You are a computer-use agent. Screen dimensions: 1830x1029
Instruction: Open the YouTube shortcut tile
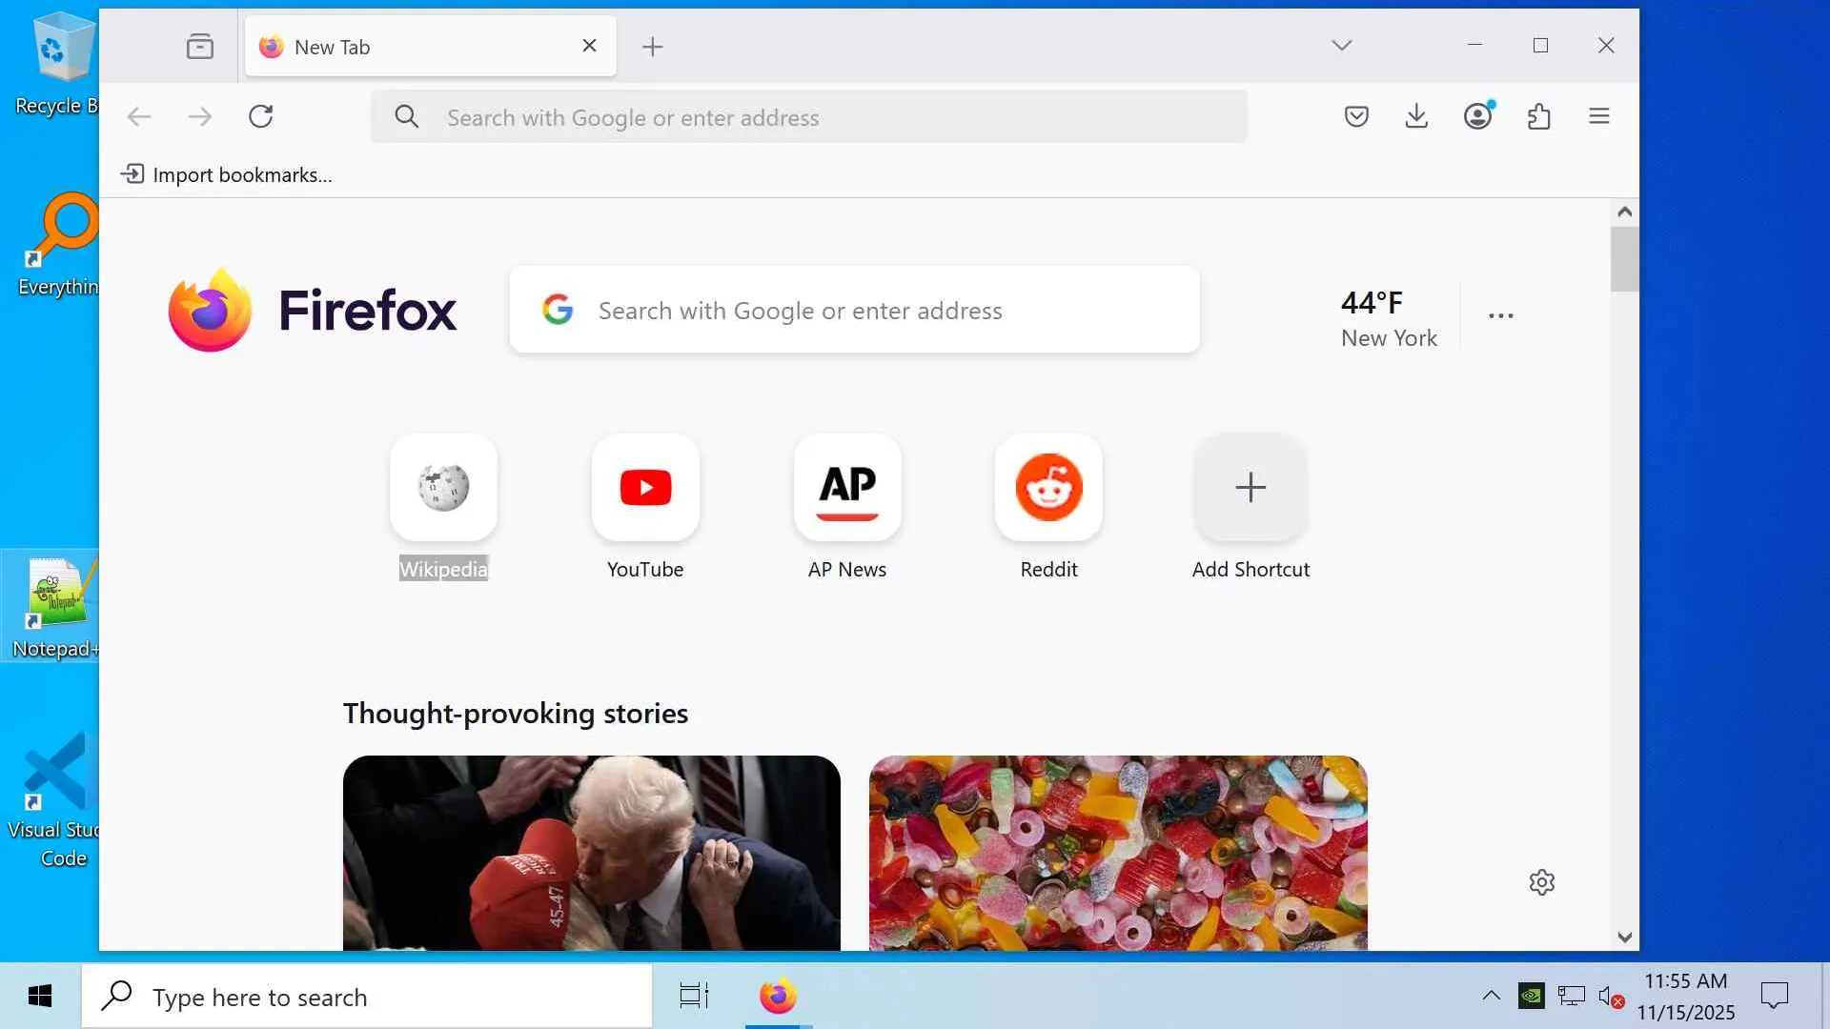tap(645, 488)
